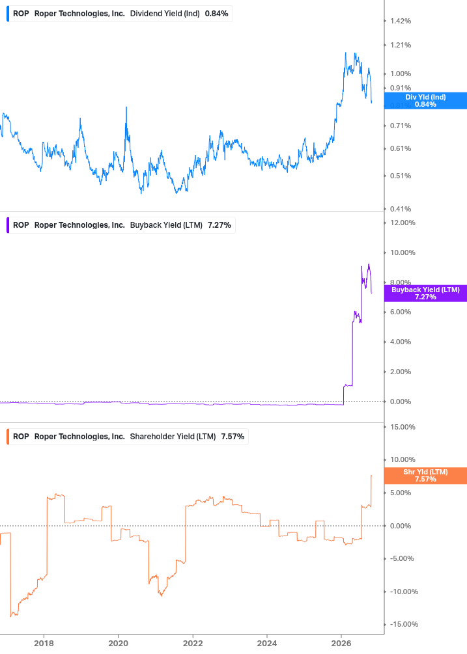The width and height of the screenshot is (467, 654).
Task: Click the 7.27% value in Buyback Yield legend
Action: pos(219,225)
